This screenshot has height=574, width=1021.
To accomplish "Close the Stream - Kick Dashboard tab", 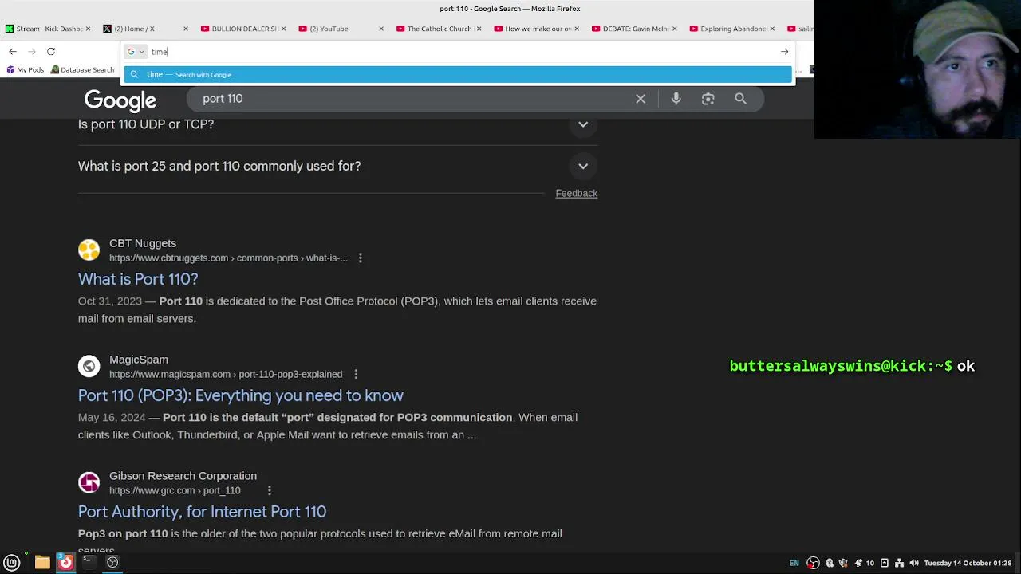I will click(x=88, y=29).
